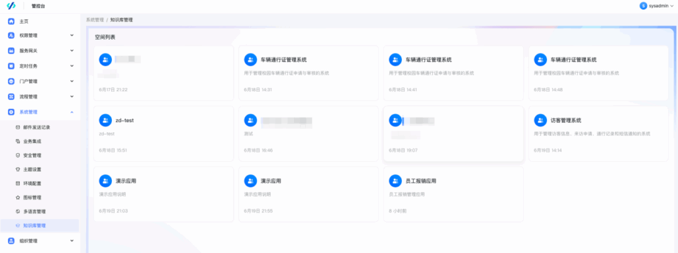This screenshot has height=253, width=678.
Task: Click the 空间列表 heading
Action: point(105,37)
